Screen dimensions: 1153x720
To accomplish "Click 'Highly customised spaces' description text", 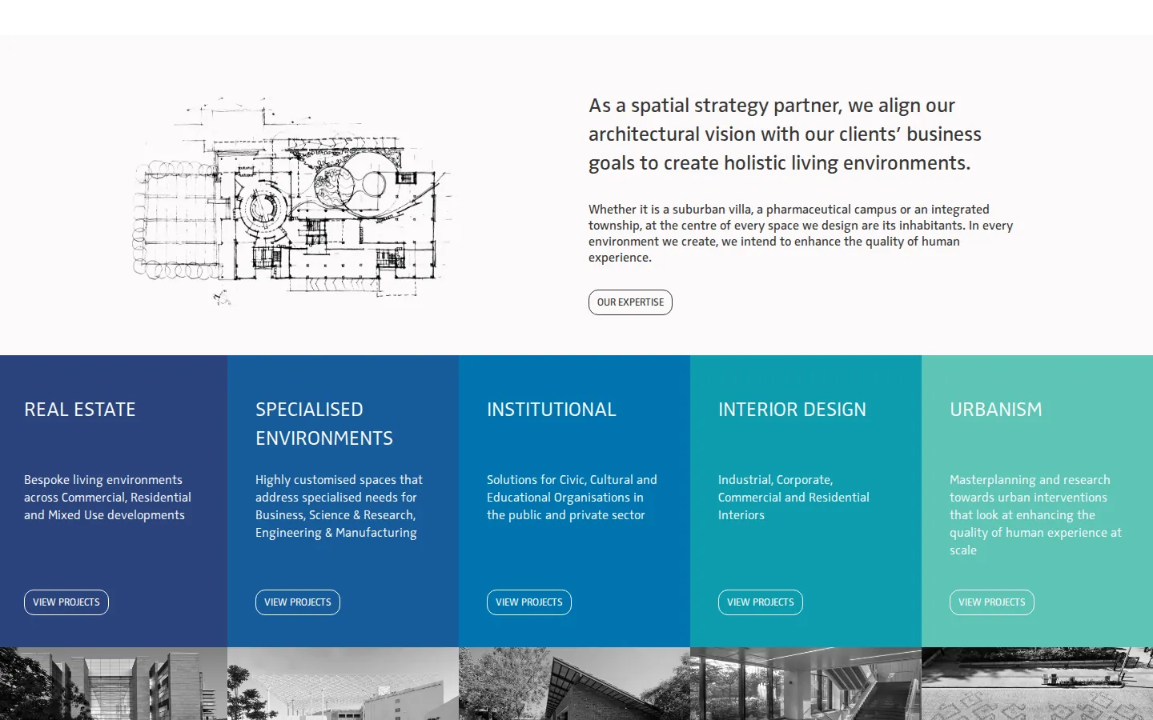I will click(339, 506).
